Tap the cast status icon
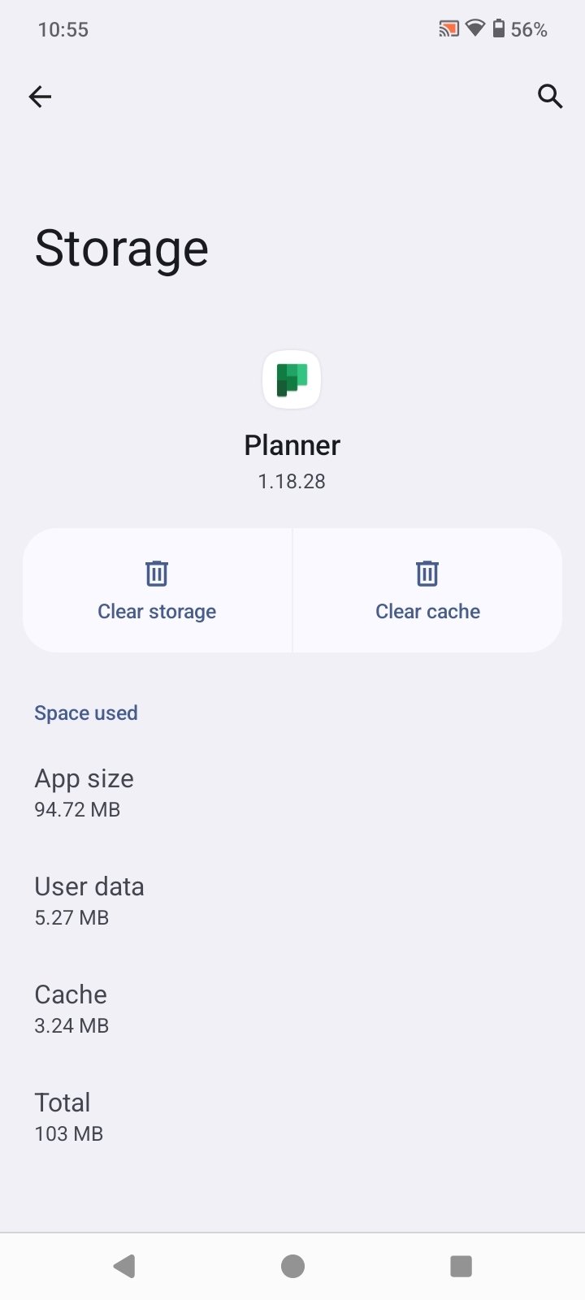 [448, 30]
